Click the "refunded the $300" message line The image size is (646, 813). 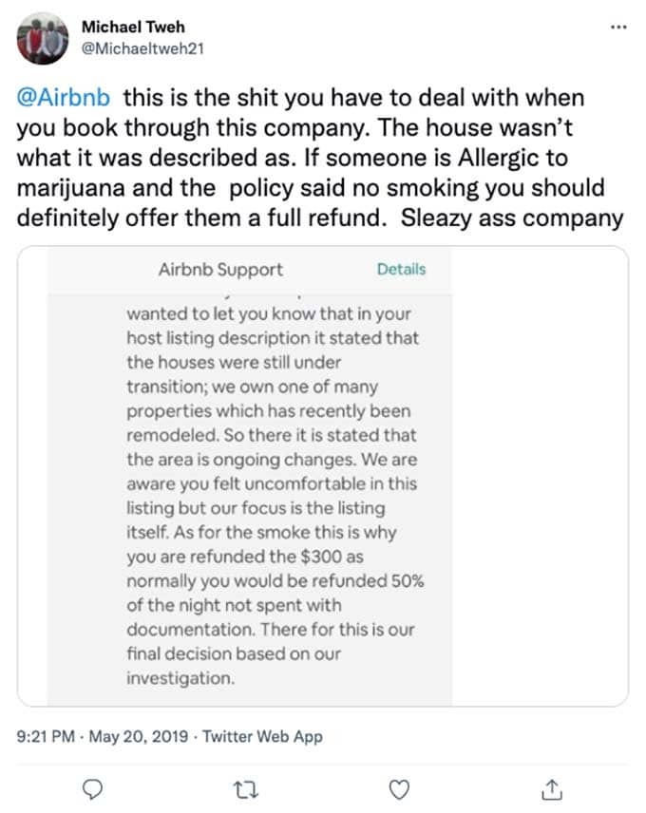coord(245,557)
